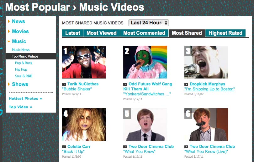This screenshot has height=162, width=254.
Task: Click video icon beside "What You Know (Live)"
Action: click(x=186, y=147)
